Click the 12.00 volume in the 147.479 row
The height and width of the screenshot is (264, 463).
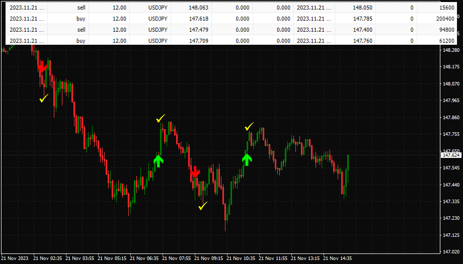119,30
